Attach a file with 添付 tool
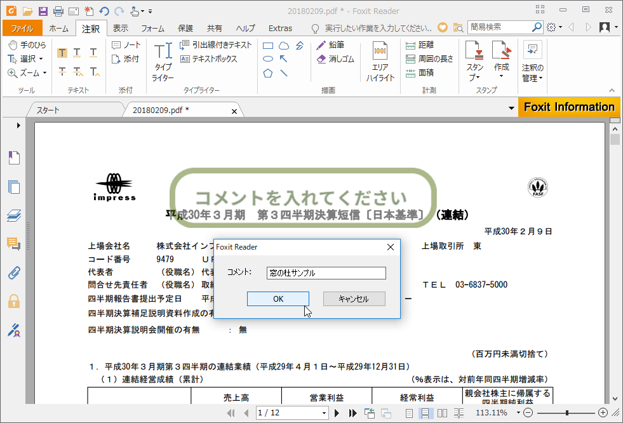623x423 pixels. coord(125,59)
